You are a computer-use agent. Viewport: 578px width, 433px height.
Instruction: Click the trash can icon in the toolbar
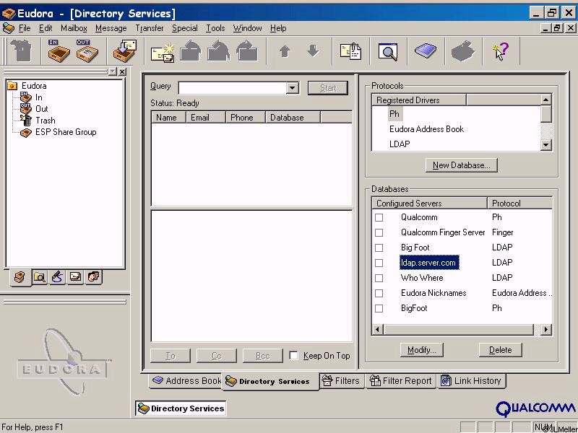coord(22,51)
